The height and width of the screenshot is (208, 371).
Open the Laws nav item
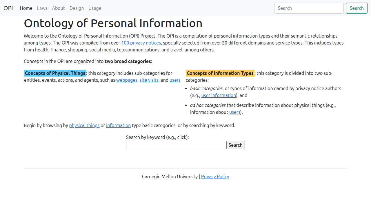[x=42, y=8]
